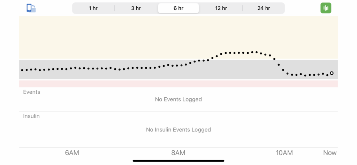
Task: Tap the current glucose reading circle
Action: [x=332, y=73]
